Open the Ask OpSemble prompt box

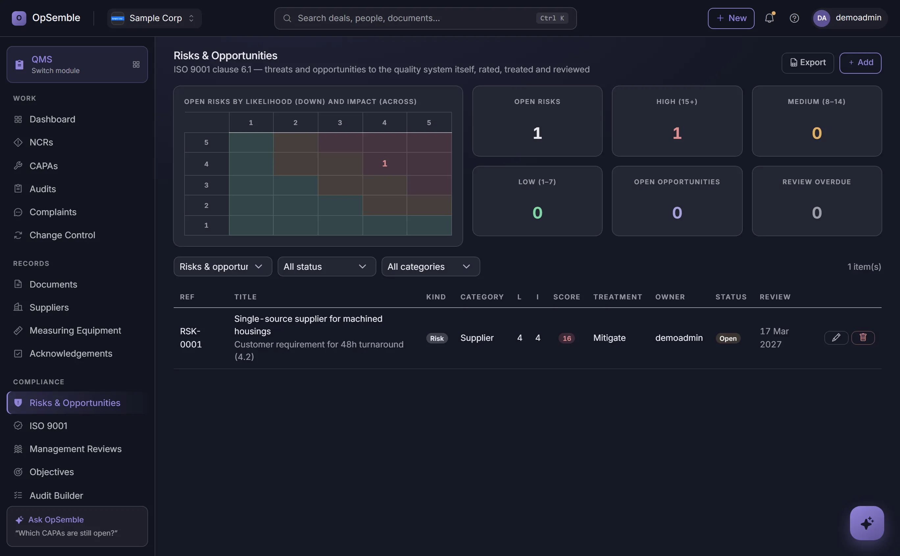[77, 526]
